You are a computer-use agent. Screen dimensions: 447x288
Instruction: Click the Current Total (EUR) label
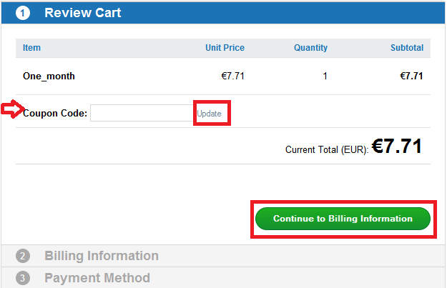327,150
